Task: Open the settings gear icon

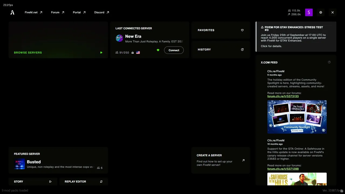Action: [x=321, y=12]
